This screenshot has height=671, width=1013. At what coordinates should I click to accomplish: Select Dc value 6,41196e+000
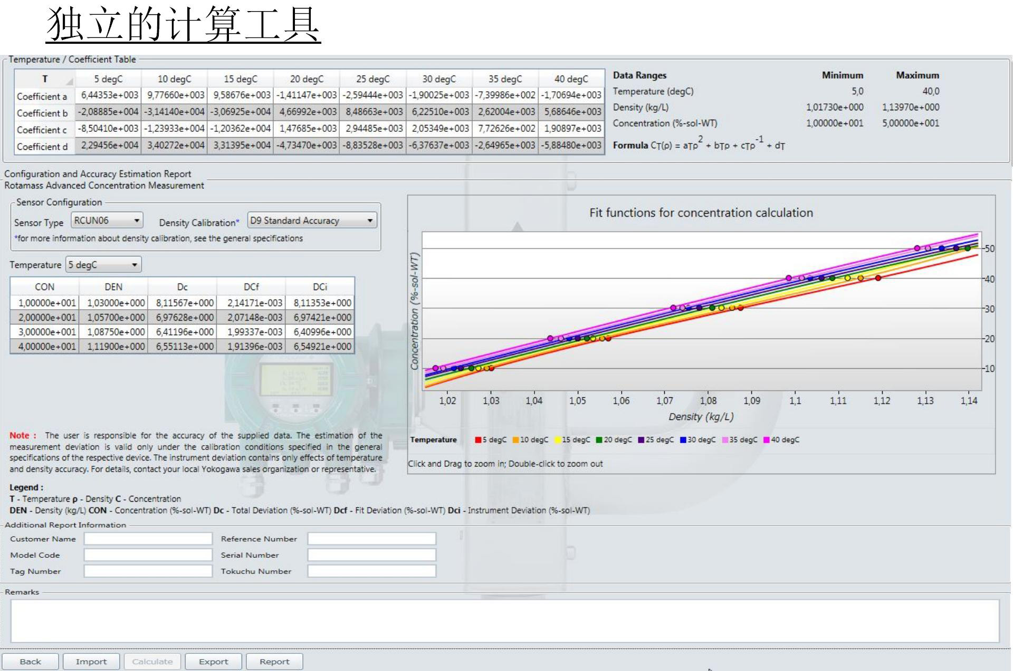pos(182,332)
